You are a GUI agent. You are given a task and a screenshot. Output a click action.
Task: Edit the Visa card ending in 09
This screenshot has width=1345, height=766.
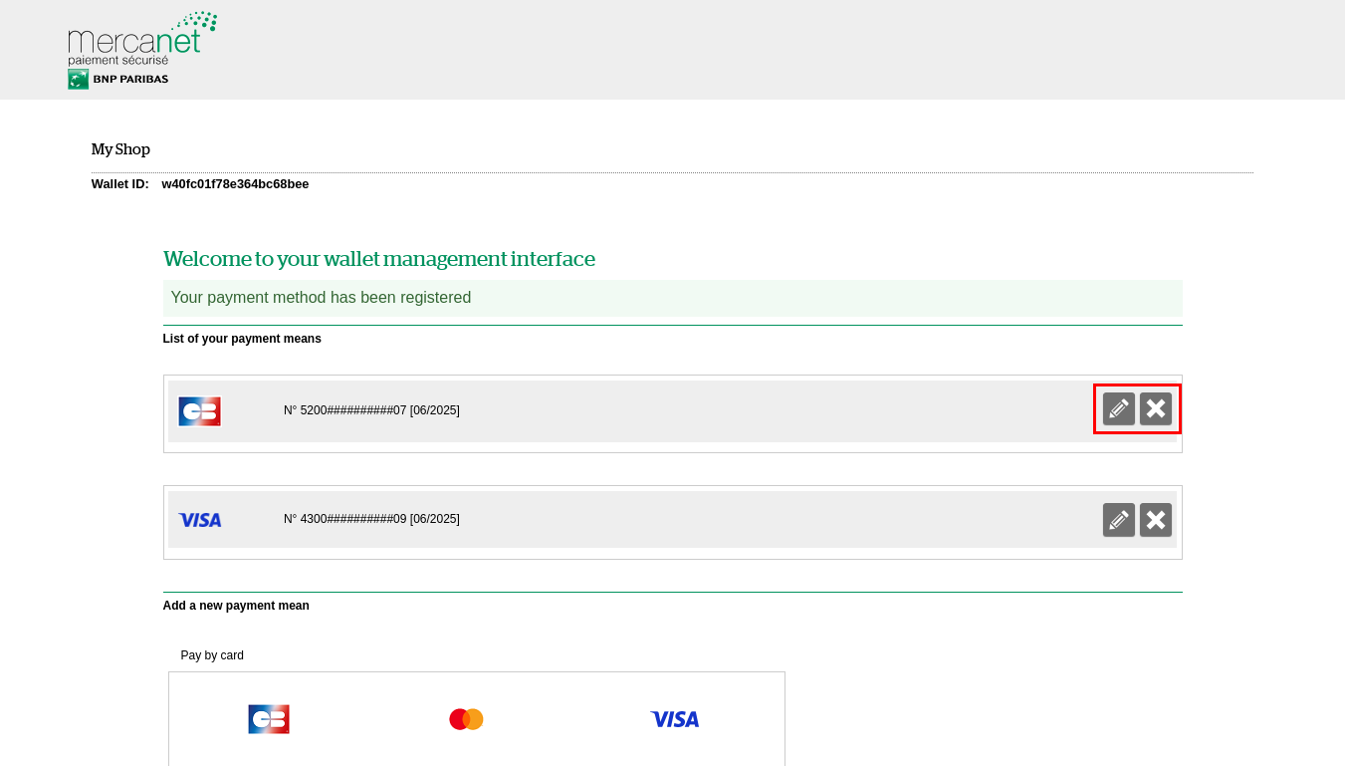pos(1118,519)
